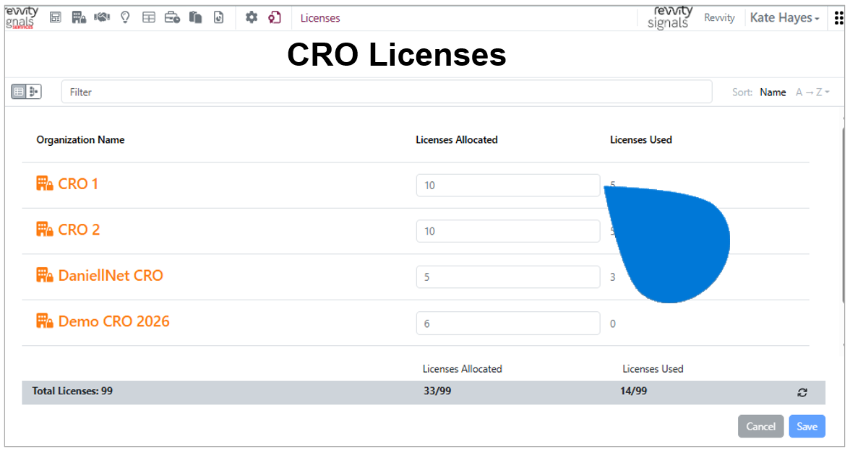Viewport: 850px width, 452px height.
Task: Open the lightbulb ideas icon
Action: tap(125, 17)
